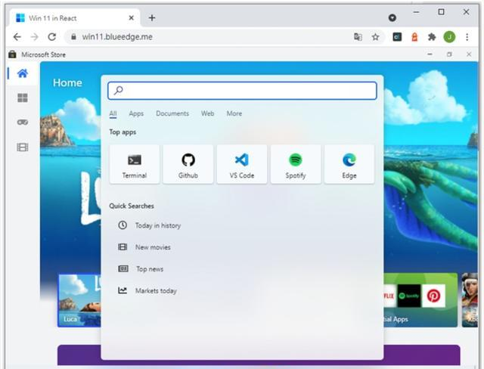
Task: Open Markets today quick search
Action: tap(156, 291)
